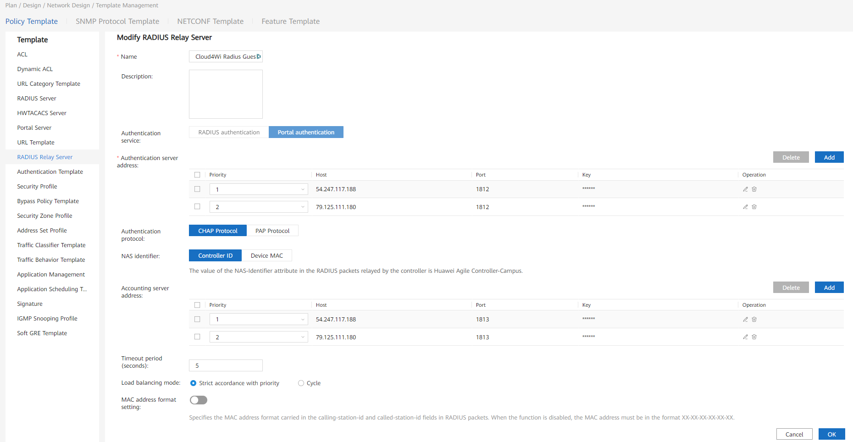Enable the MAC address format setting toggle
This screenshot has height=442, width=853.
point(199,400)
